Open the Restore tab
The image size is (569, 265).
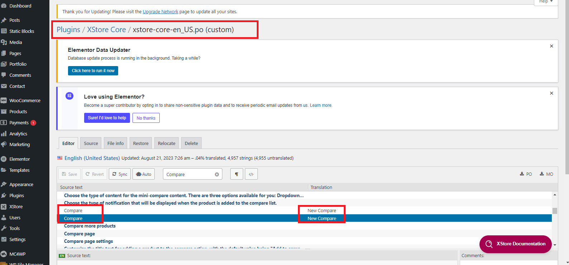(x=141, y=143)
